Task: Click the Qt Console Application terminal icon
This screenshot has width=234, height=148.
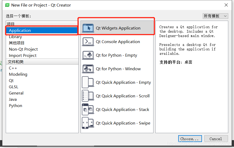Action: point(88,42)
